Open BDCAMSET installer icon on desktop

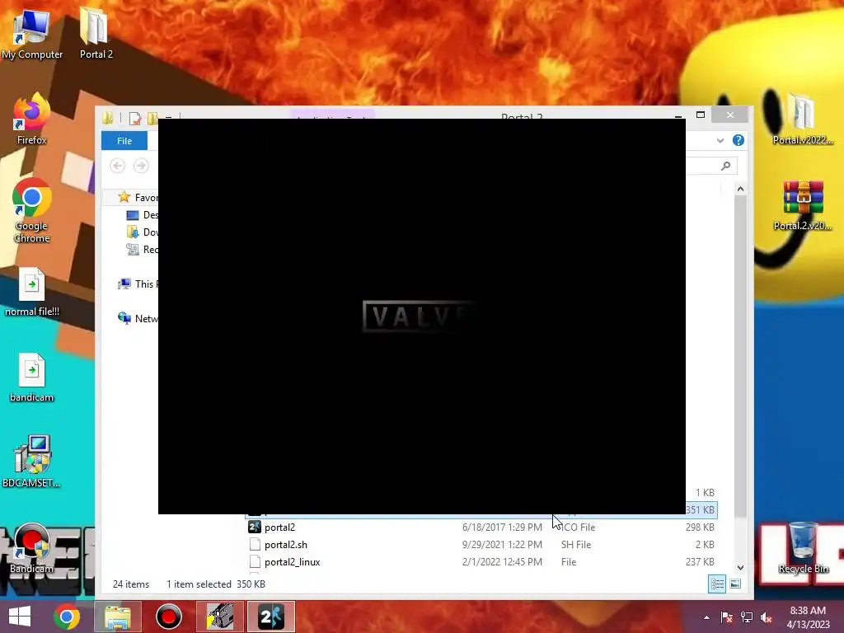[x=32, y=462]
